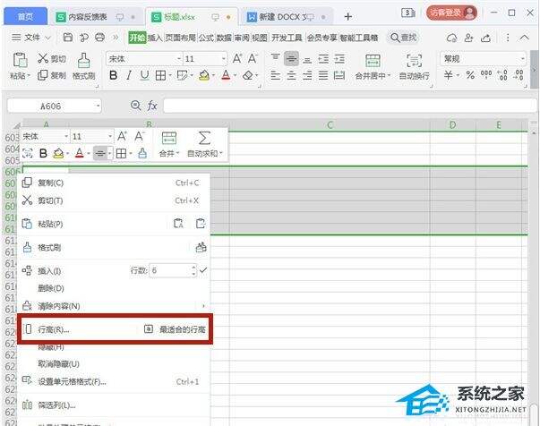The image size is (540, 426).
Task: Toggle top vertical alignment in ribbon
Action: click(x=275, y=58)
